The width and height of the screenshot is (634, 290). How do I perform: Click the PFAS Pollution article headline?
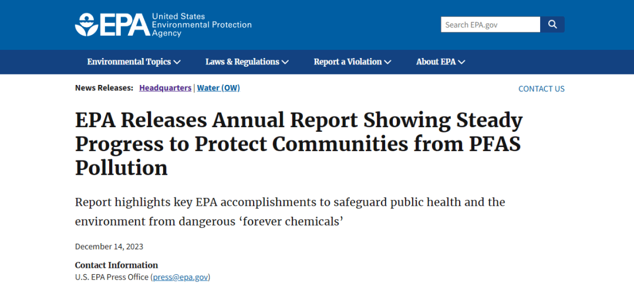298,144
